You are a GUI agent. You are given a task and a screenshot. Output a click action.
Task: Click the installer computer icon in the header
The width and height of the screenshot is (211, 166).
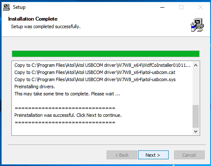pos(197,25)
